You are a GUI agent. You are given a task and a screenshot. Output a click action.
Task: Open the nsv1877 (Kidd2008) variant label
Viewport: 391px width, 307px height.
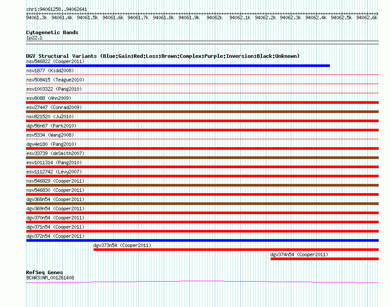point(50,71)
